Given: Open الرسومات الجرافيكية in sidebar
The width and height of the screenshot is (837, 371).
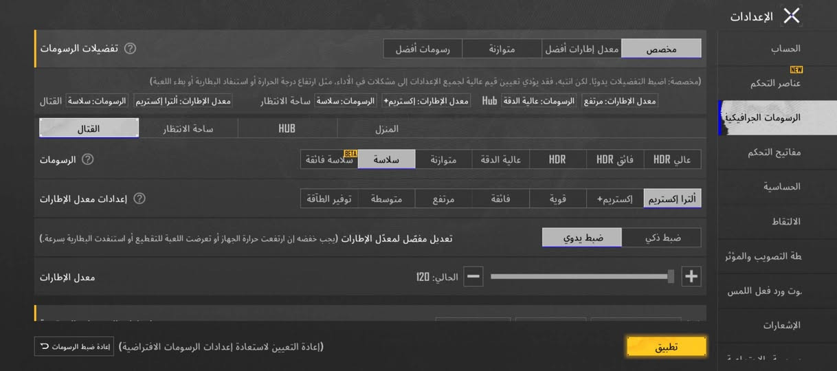Looking at the screenshot, I should (x=777, y=117).
